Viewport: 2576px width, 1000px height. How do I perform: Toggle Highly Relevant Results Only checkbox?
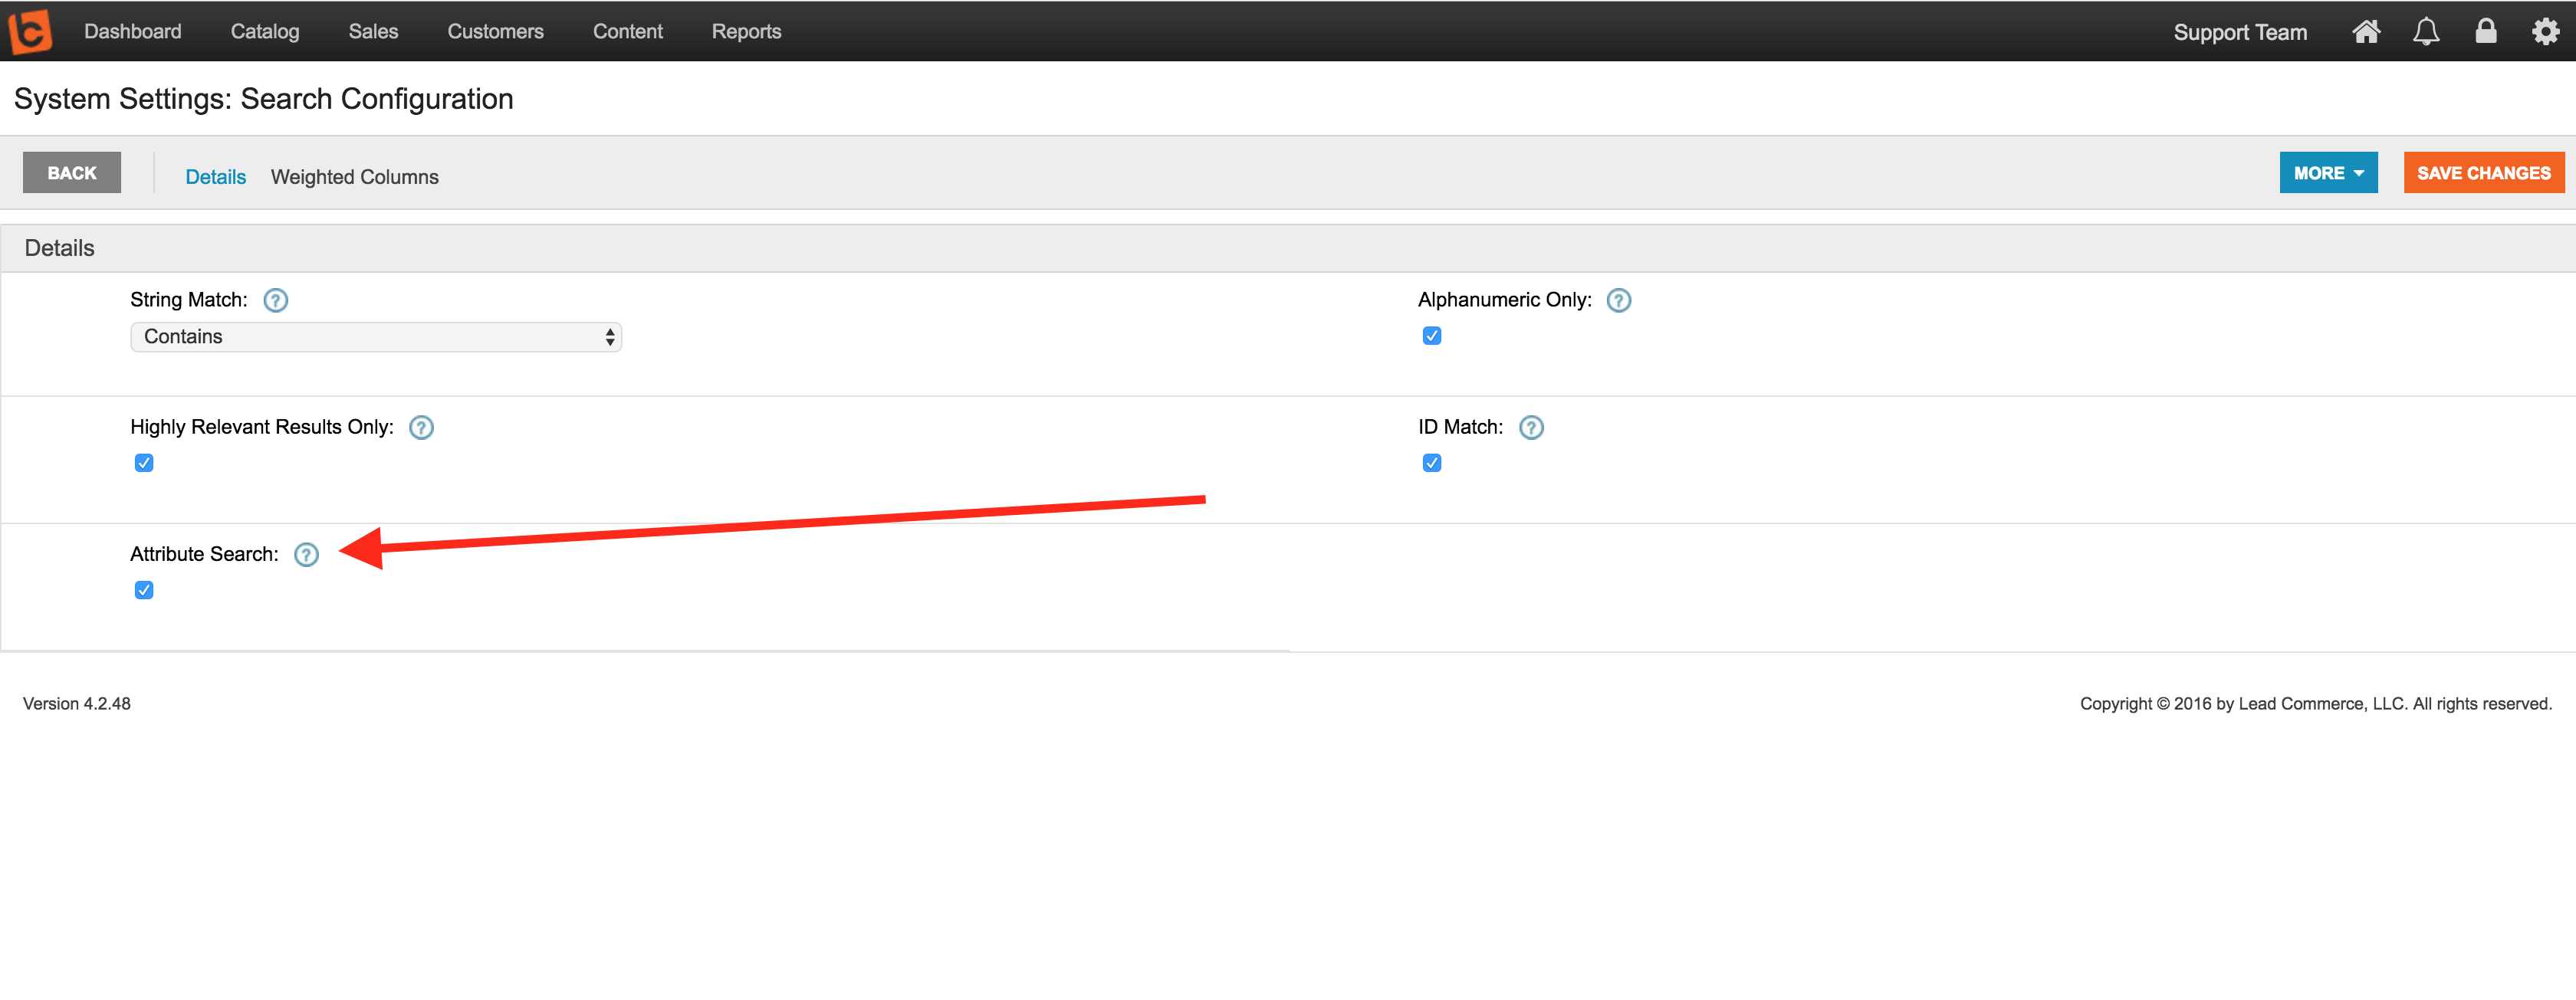144,463
